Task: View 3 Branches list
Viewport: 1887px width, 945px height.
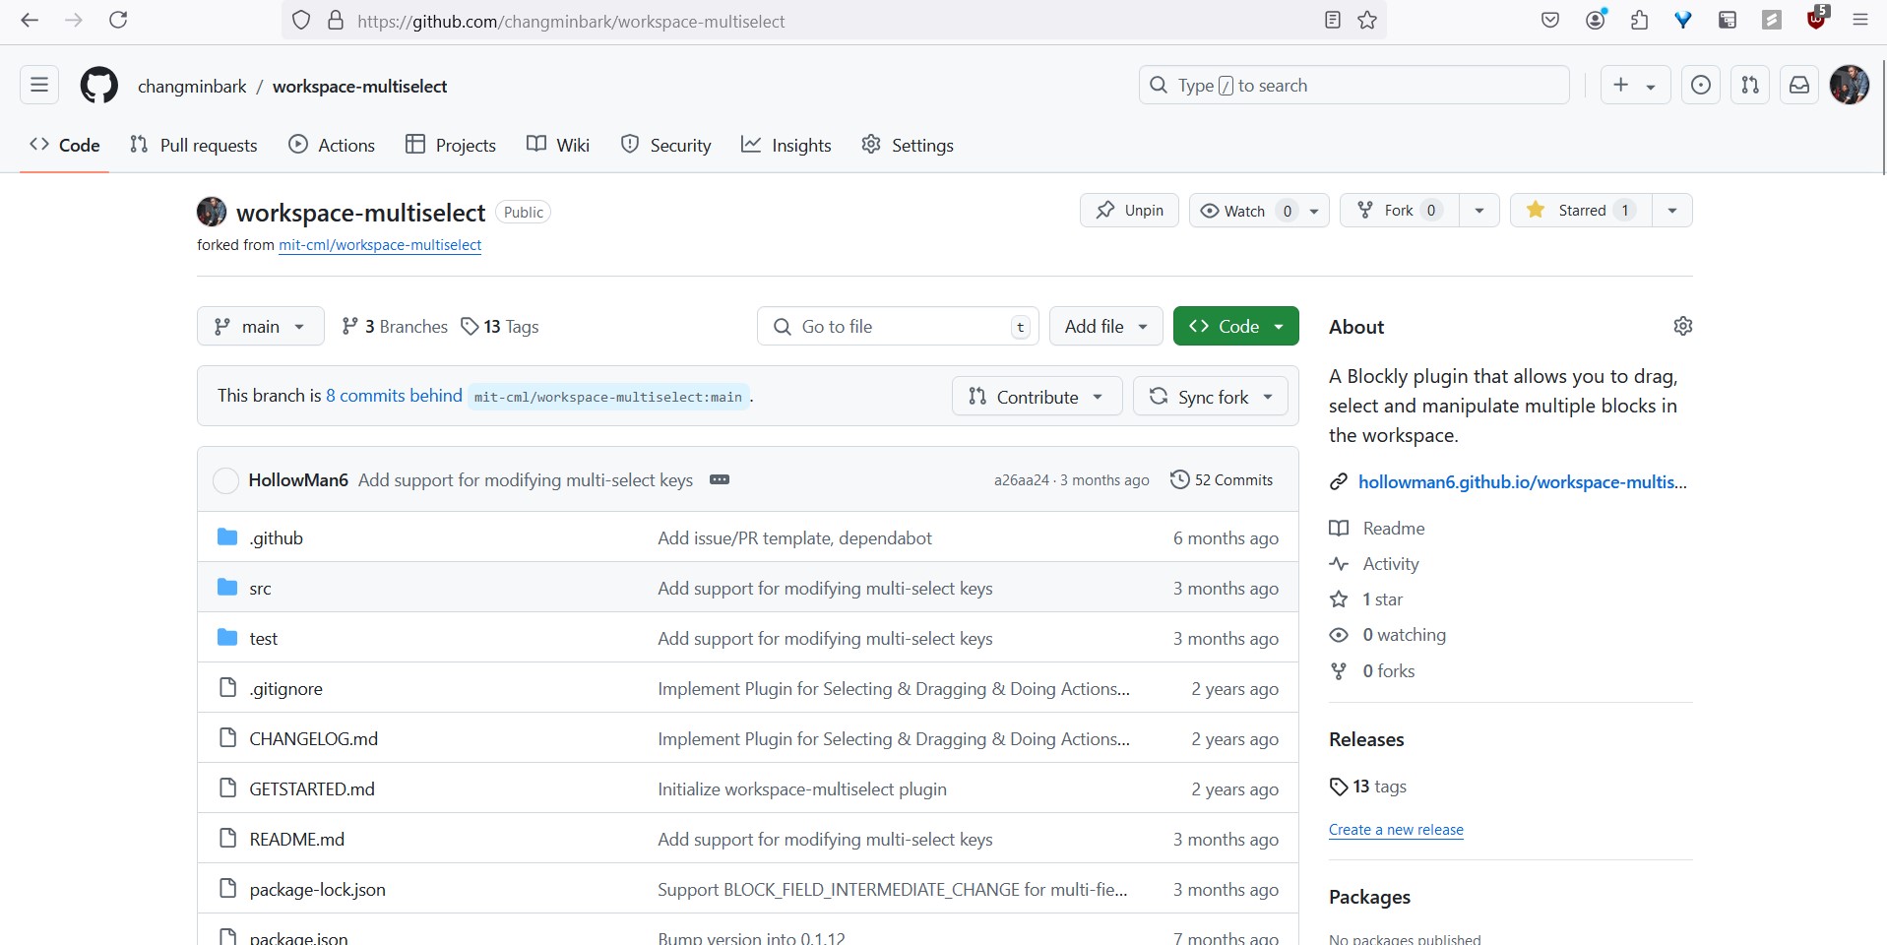Action: 395,326
